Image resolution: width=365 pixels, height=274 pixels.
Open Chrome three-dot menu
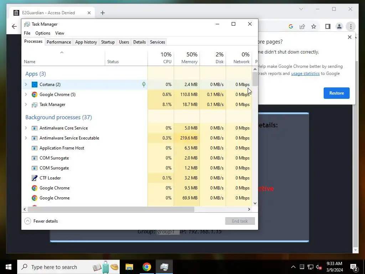pos(351,26)
